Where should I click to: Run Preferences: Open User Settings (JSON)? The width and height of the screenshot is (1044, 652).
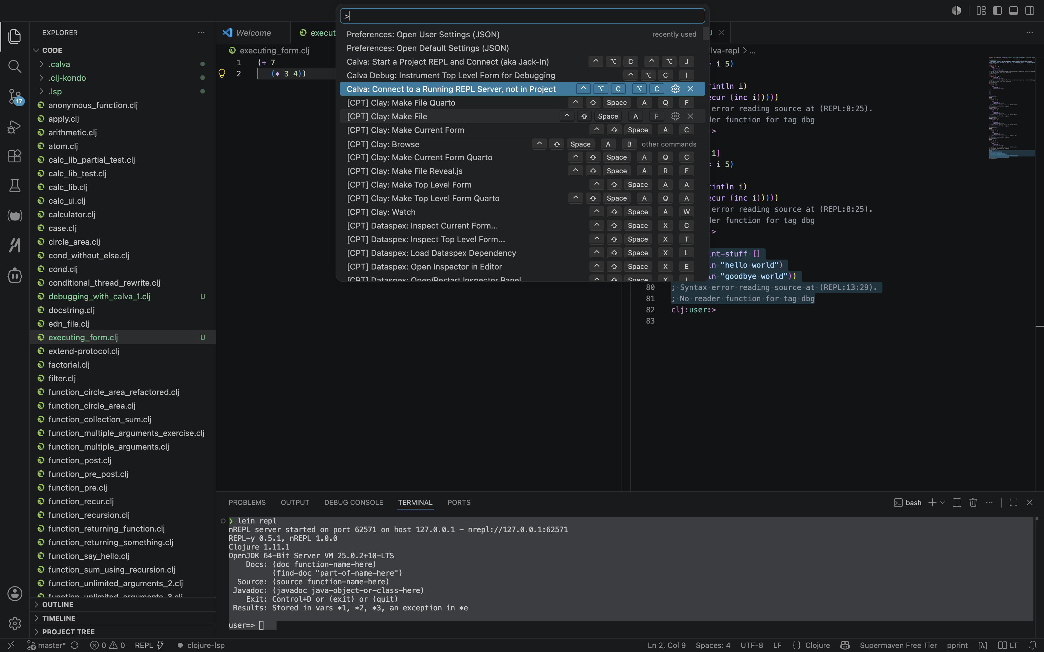[522, 34]
